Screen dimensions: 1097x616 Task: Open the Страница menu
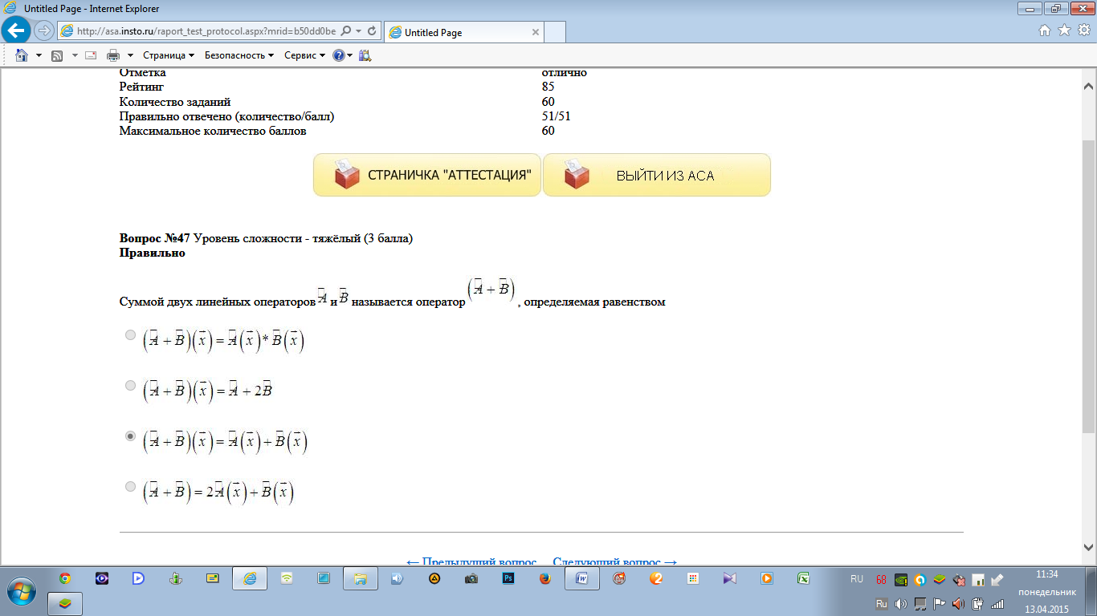click(x=169, y=55)
